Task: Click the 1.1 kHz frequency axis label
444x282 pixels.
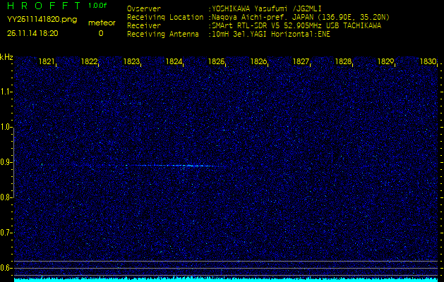Action: click(6, 92)
